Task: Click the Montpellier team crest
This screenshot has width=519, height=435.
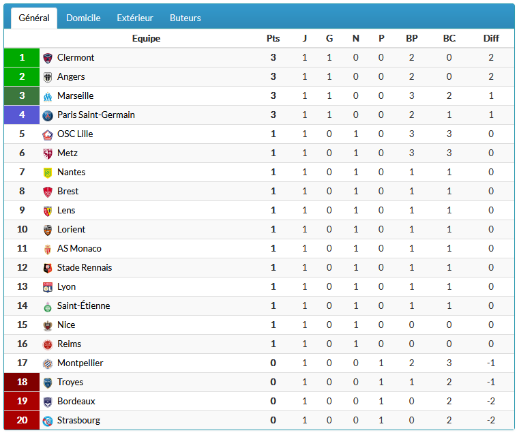Action: click(x=48, y=363)
